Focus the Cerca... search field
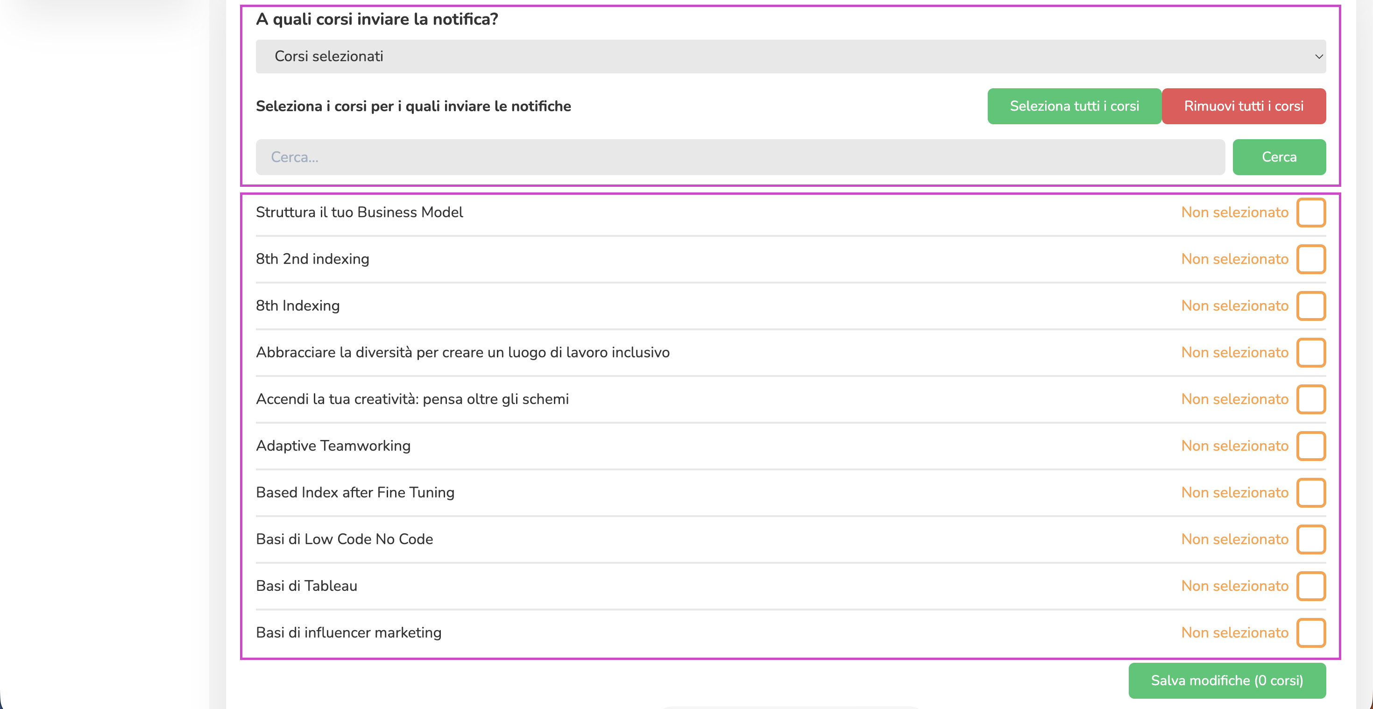The height and width of the screenshot is (709, 1373). [740, 157]
